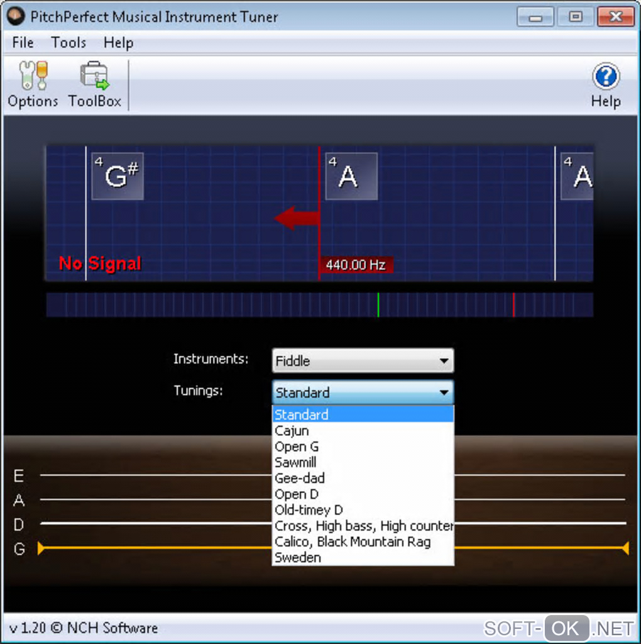Image resolution: width=641 pixels, height=644 pixels.
Task: Select the A string line
Action: point(155,499)
